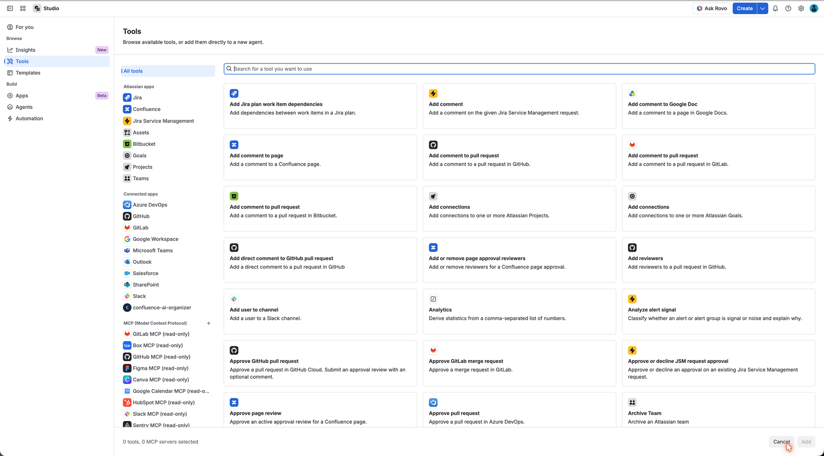The height and width of the screenshot is (456, 824).
Task: Go to Insights in the sidebar
Action: [57, 50]
